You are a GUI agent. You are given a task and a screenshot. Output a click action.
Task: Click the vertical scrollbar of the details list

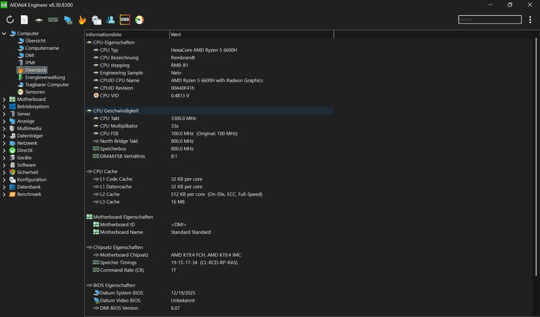coord(536,157)
